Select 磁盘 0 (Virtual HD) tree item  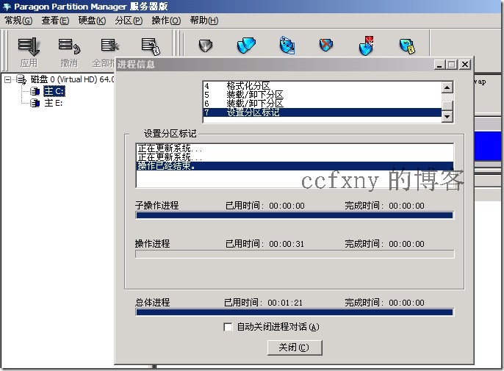click(x=72, y=79)
